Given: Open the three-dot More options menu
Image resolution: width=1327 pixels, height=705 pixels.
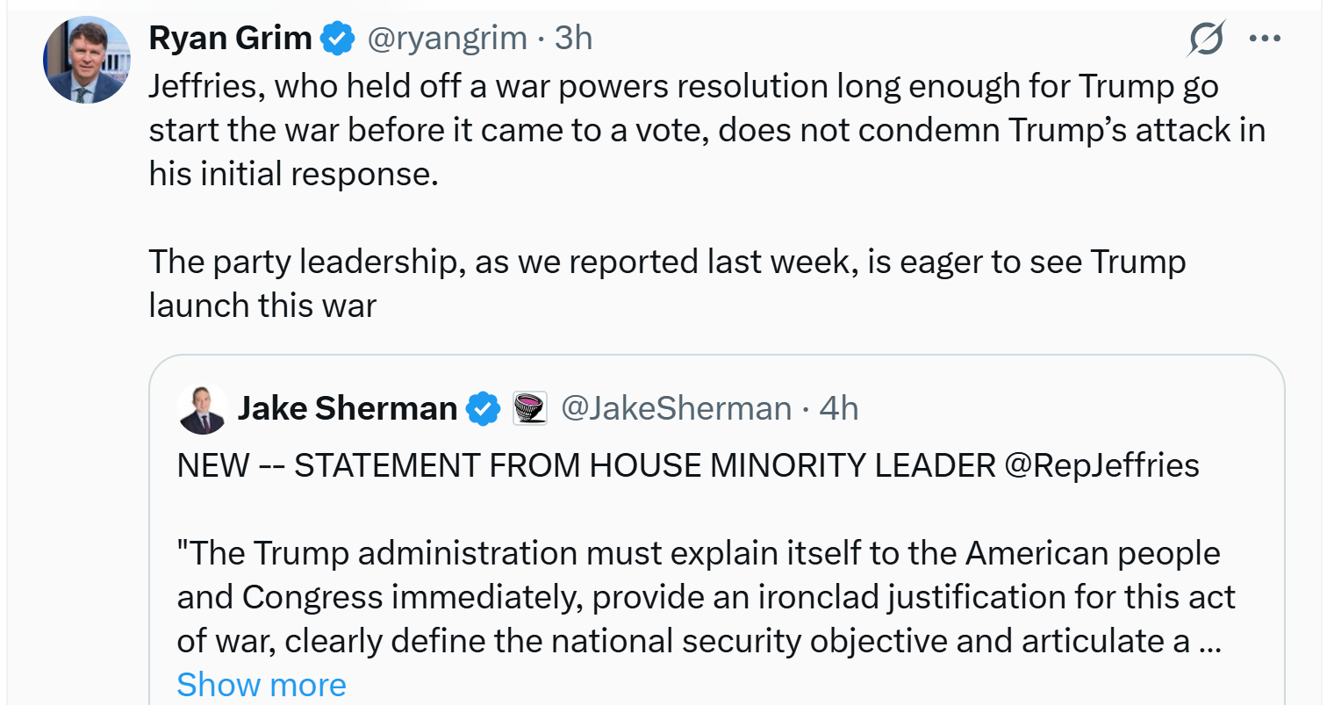Looking at the screenshot, I should [x=1265, y=39].
